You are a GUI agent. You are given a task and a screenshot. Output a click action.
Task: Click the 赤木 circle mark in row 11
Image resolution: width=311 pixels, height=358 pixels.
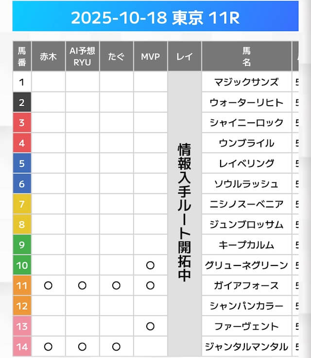(48, 286)
